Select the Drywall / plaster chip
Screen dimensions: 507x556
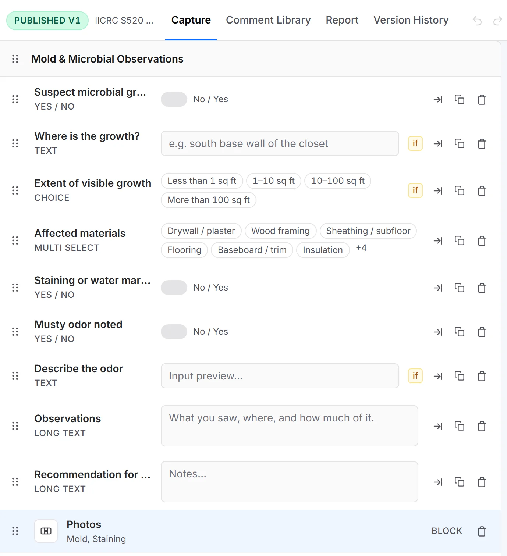click(x=201, y=231)
